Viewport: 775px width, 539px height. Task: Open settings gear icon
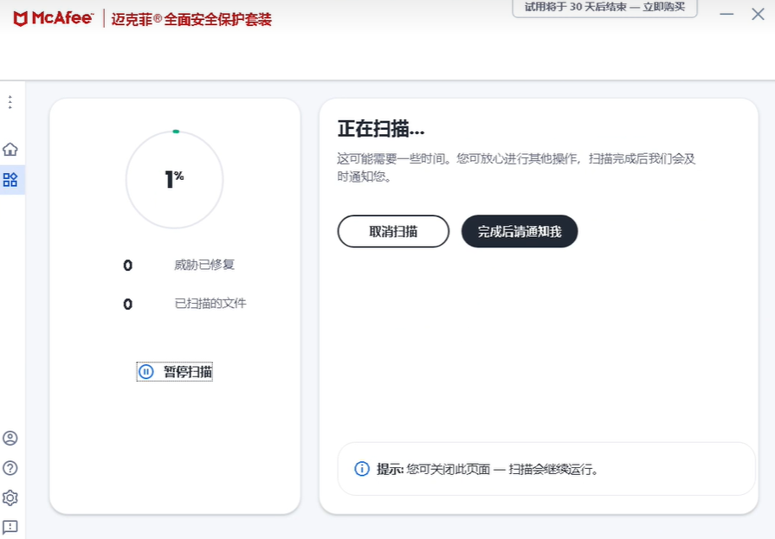tap(10, 497)
